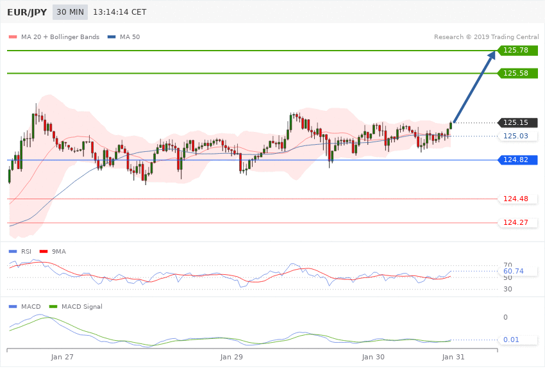Click the 125.15 black current price tag
545x369 pixels.
click(x=518, y=122)
